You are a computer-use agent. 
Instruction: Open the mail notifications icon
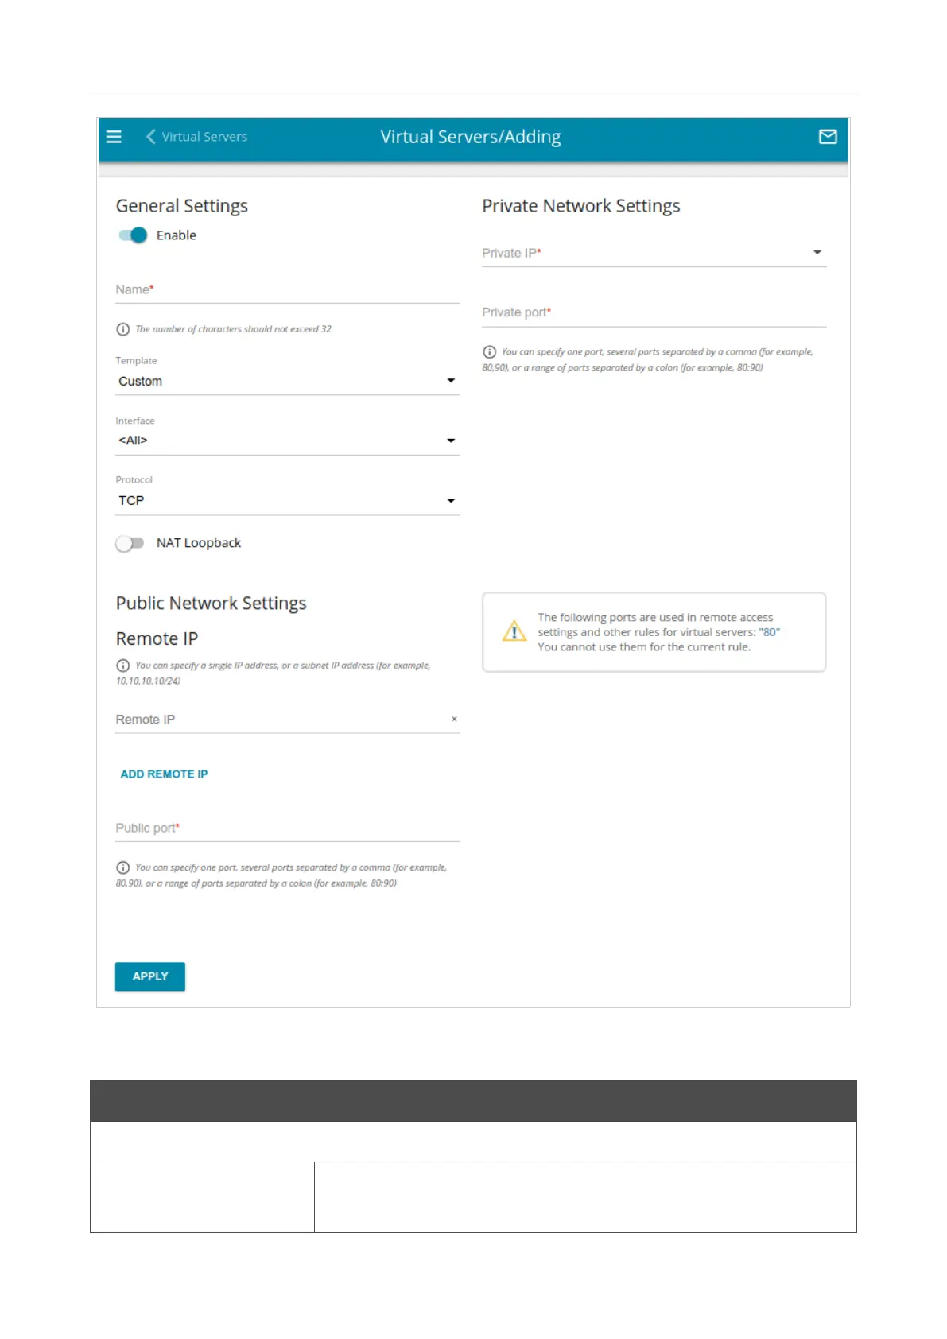point(827,137)
